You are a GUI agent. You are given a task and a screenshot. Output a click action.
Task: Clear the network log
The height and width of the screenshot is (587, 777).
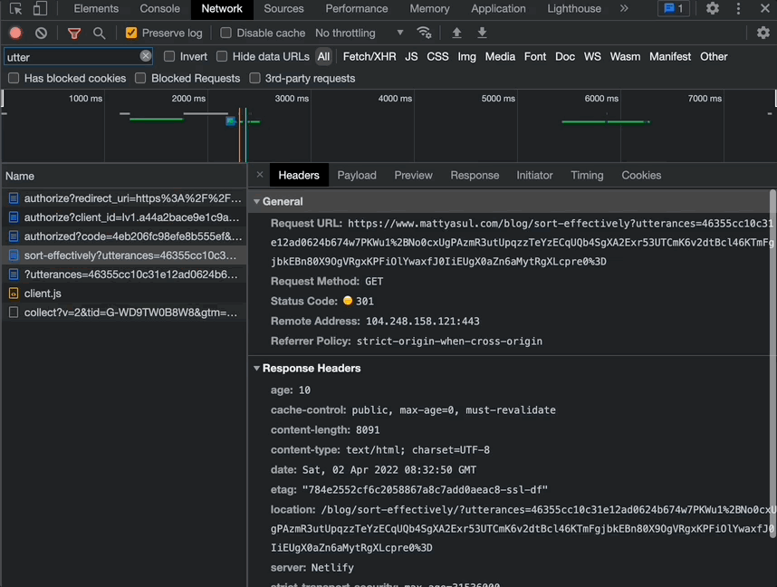[x=41, y=34]
